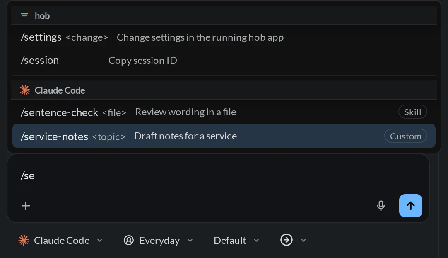Image resolution: width=448 pixels, height=258 pixels.
Task: Click 'Change settings in the running hob app' text
Action: [x=200, y=37]
